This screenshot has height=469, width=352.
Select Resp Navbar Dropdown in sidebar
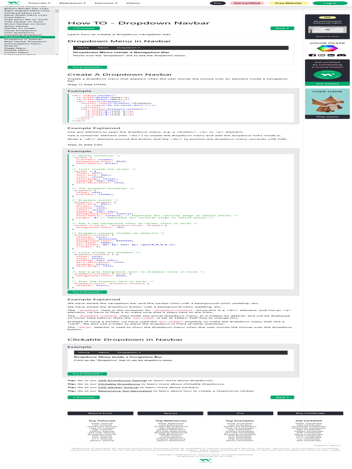pyautogui.click(x=26, y=41)
